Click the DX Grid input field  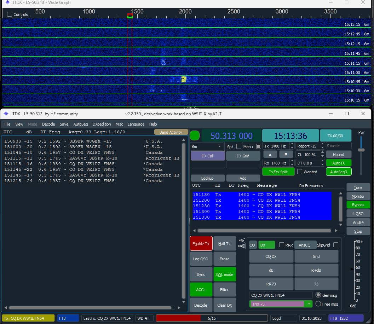(x=243, y=164)
